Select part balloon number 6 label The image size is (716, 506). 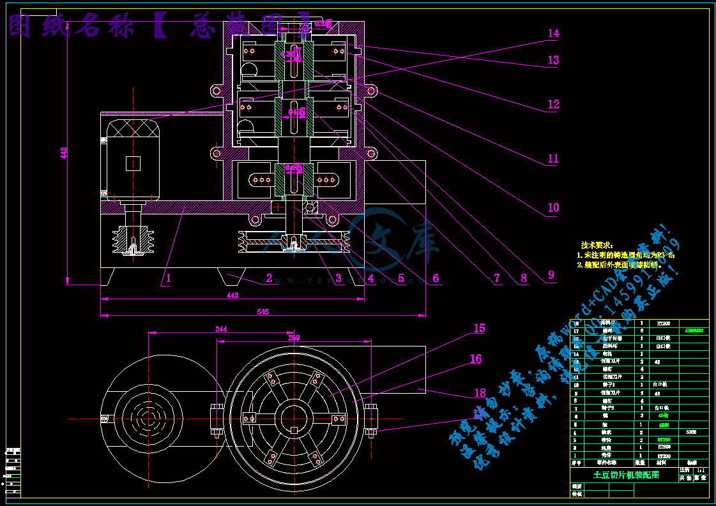[x=436, y=278]
